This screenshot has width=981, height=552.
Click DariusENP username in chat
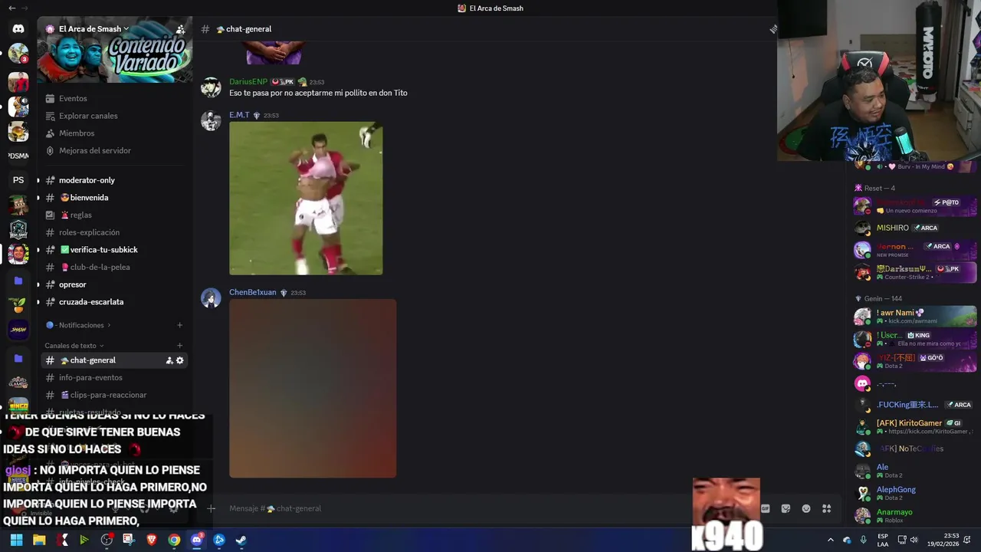tap(248, 81)
